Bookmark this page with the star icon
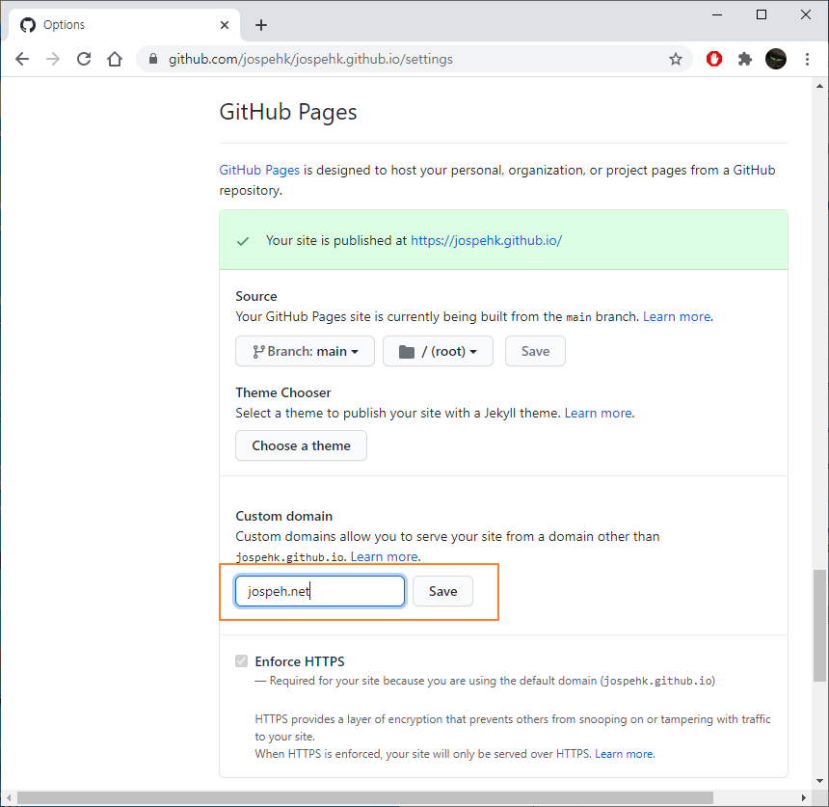This screenshot has width=829, height=807. click(675, 59)
